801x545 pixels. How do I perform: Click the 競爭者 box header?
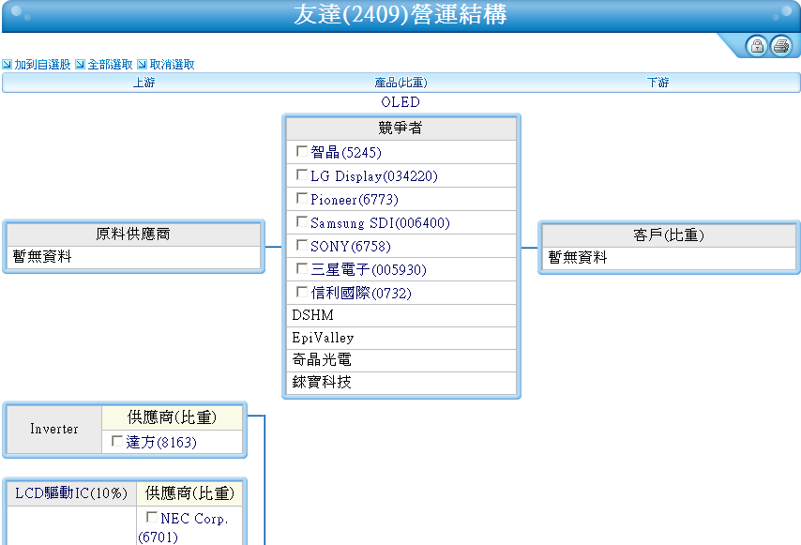click(x=401, y=129)
